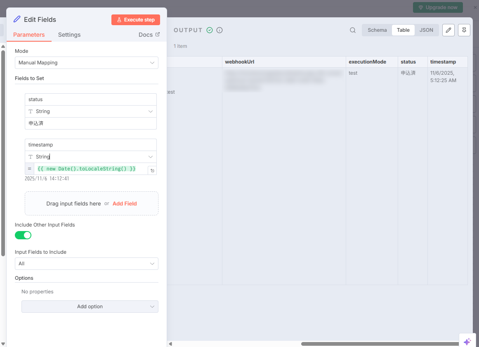479x347 pixels.
Task: Switch to the Settings tab
Action: click(69, 35)
